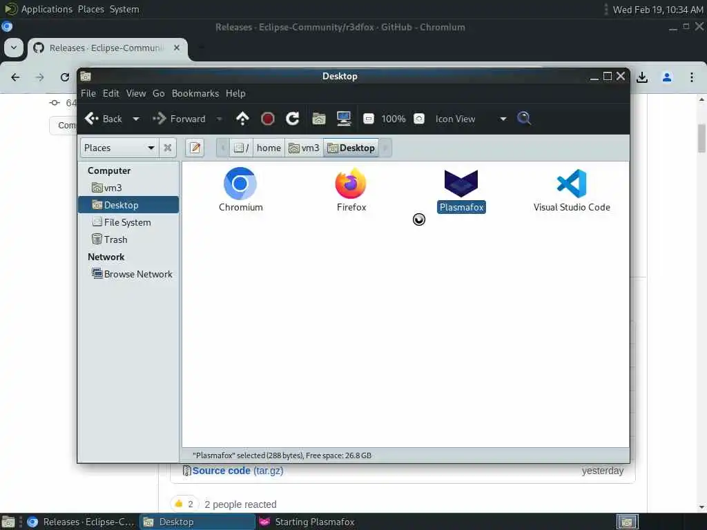Switch to Desktop taskbar entry
The width and height of the screenshot is (707, 530).
197,522
